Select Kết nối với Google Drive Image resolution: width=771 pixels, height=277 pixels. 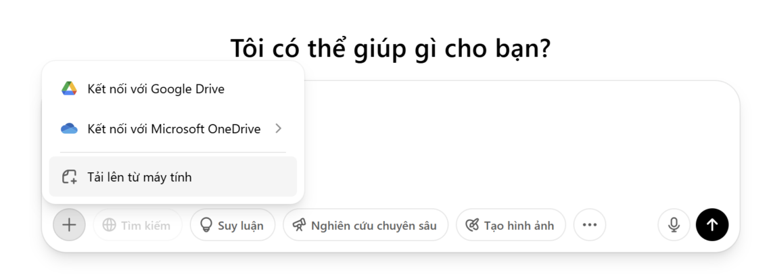pos(156,89)
